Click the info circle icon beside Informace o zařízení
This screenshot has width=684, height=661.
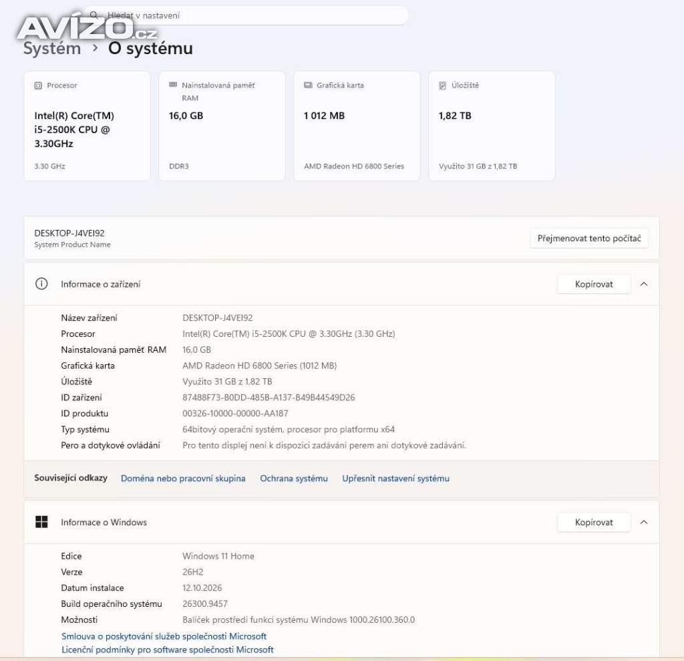tap(41, 284)
